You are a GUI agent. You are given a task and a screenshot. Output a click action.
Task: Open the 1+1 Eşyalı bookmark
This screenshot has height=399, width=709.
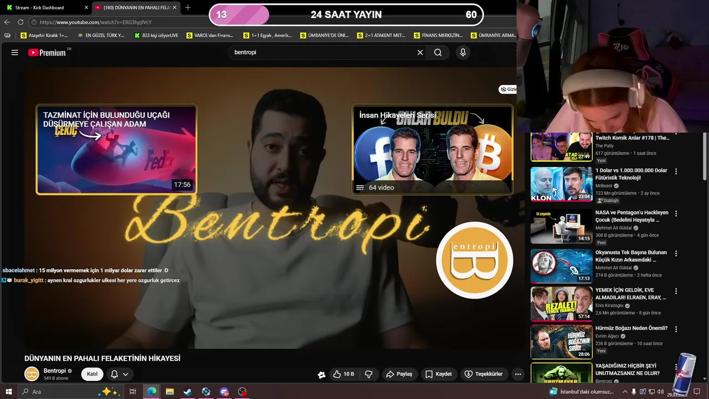[267, 35]
